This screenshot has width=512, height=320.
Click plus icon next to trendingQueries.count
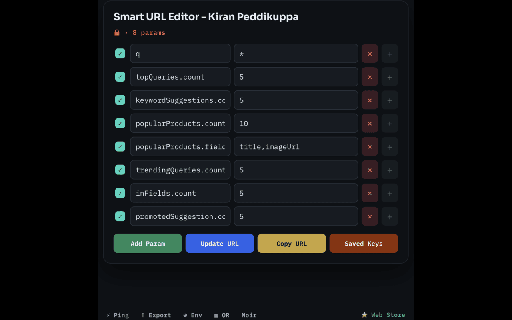coord(390,170)
